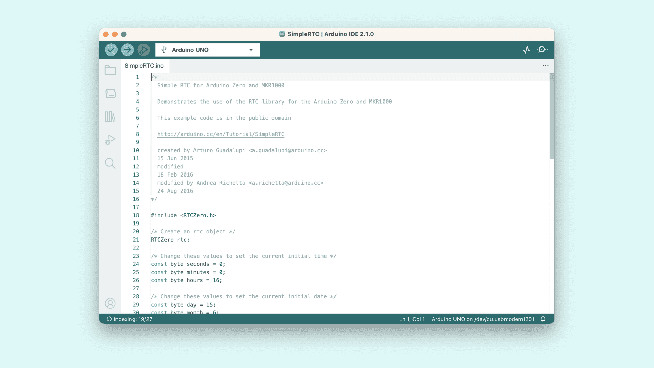This screenshot has height=368, width=654.
Task: Toggle notifications bell in status bar
Action: pos(543,319)
